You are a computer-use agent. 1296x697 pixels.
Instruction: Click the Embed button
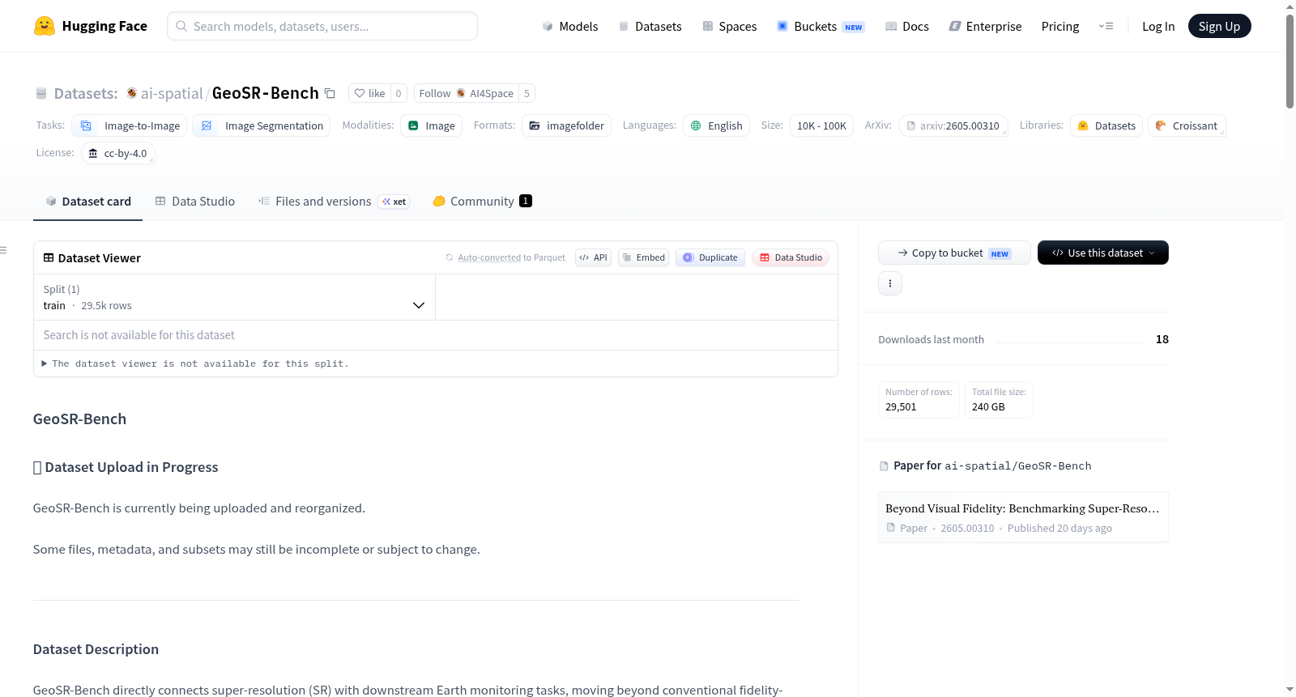click(643, 257)
